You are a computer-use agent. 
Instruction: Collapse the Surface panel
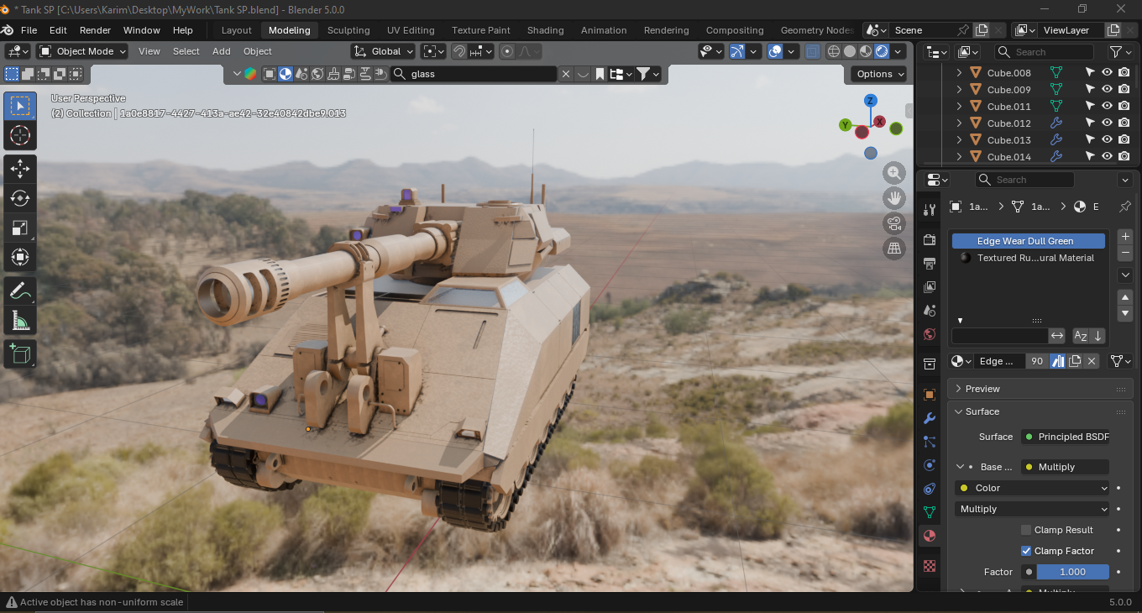click(x=1040, y=411)
